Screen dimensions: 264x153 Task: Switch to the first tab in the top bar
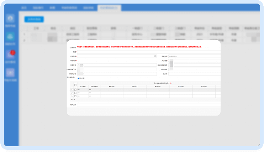coord(24,7)
